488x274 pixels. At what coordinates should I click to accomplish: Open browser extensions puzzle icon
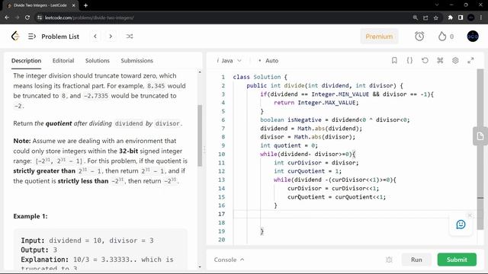[x=451, y=18]
